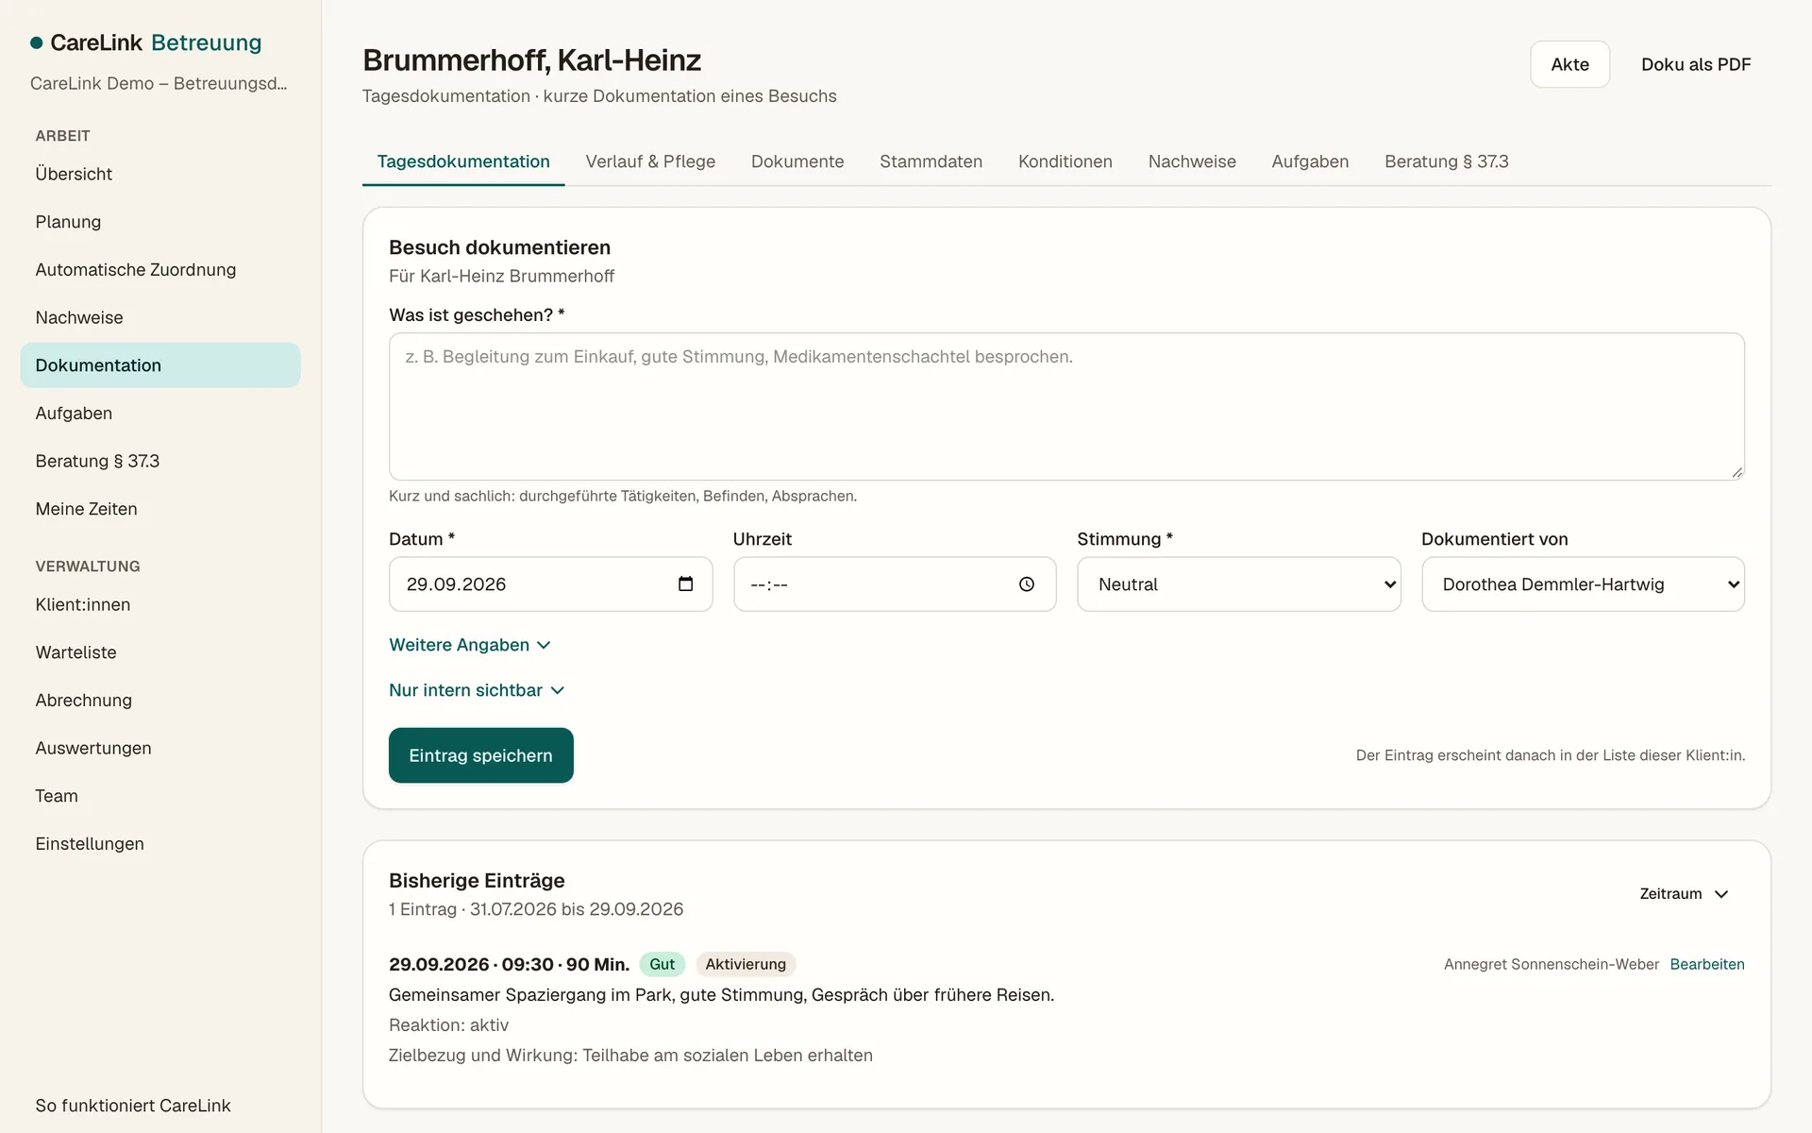Open the date picker calendar icon
1812x1133 pixels.
685,583
